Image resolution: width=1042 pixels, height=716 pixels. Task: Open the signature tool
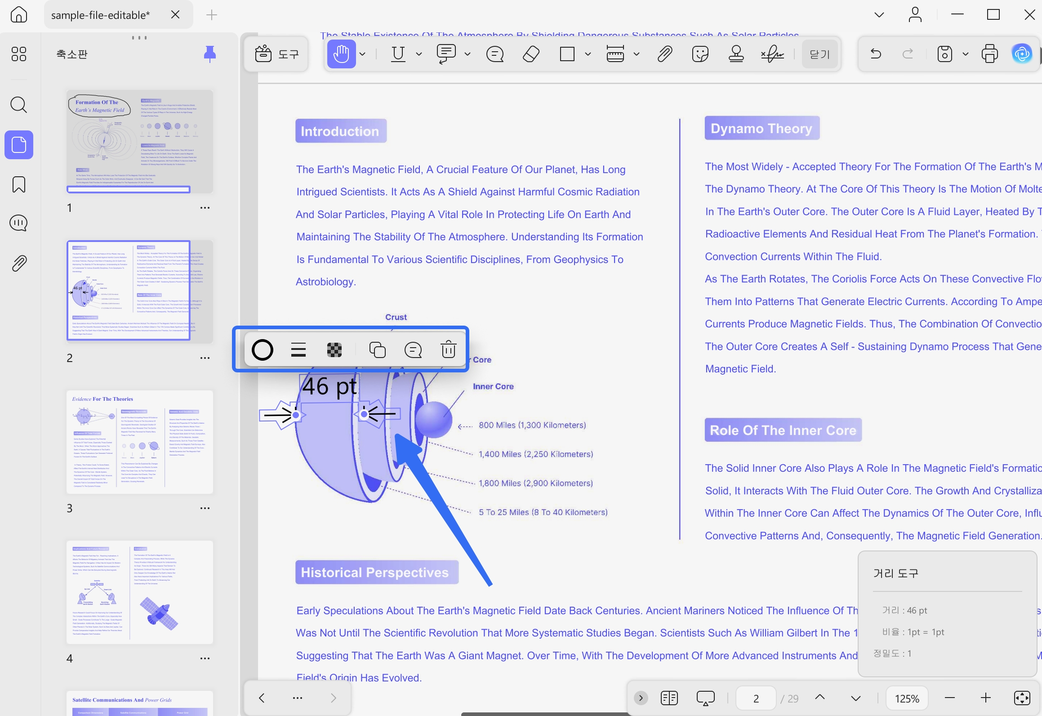click(x=772, y=54)
